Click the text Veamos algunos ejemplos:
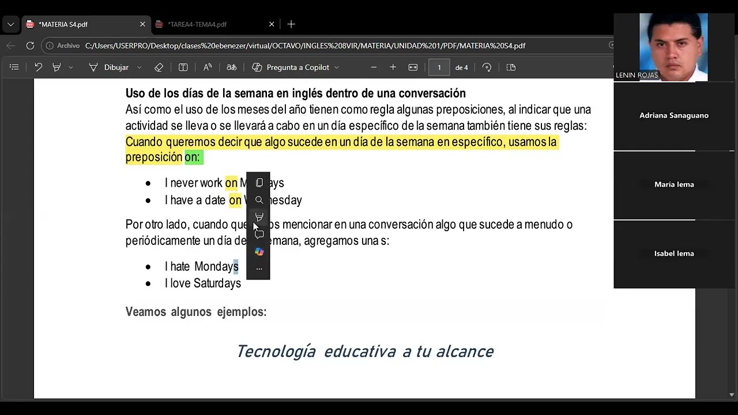The height and width of the screenshot is (415, 738). point(196,312)
